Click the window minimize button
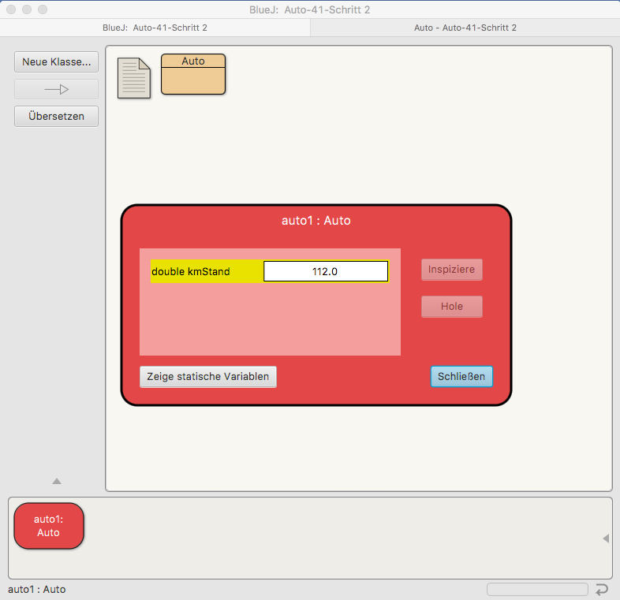 tap(27, 9)
